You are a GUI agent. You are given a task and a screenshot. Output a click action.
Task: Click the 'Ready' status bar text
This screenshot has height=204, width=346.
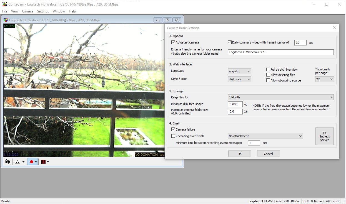pos(5,201)
